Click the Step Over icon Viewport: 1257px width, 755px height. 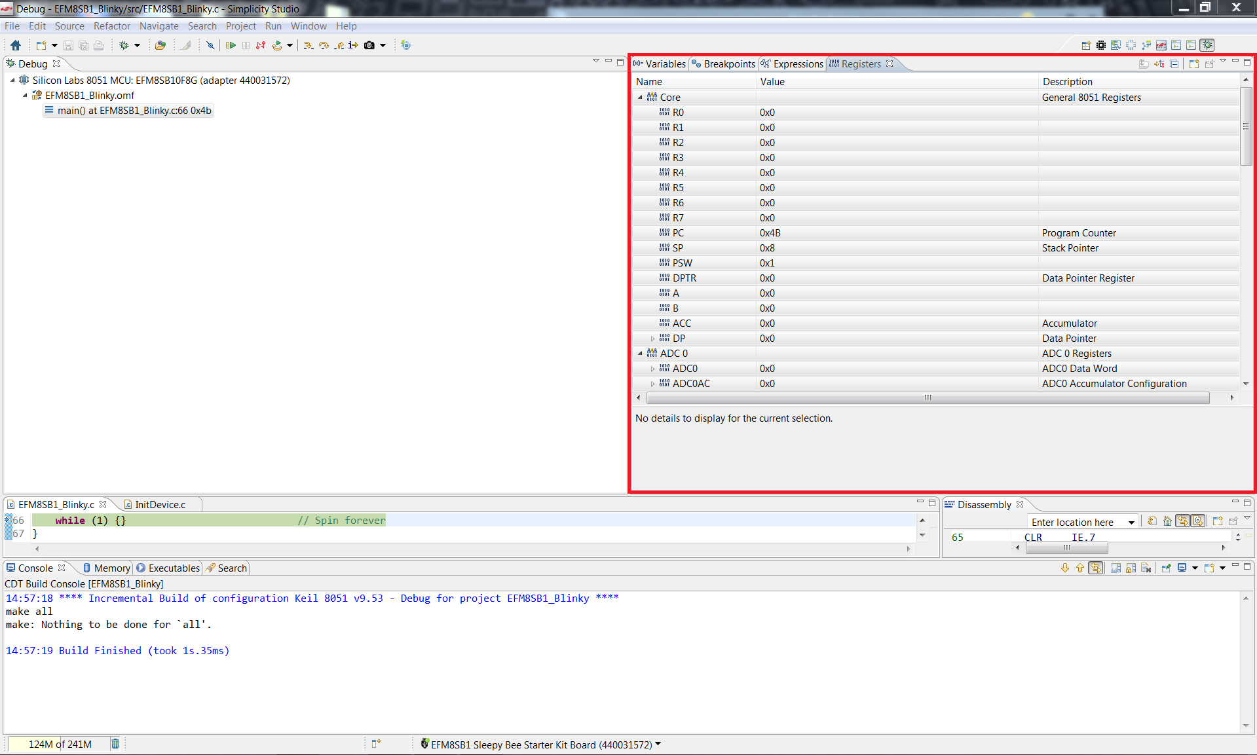(x=324, y=45)
